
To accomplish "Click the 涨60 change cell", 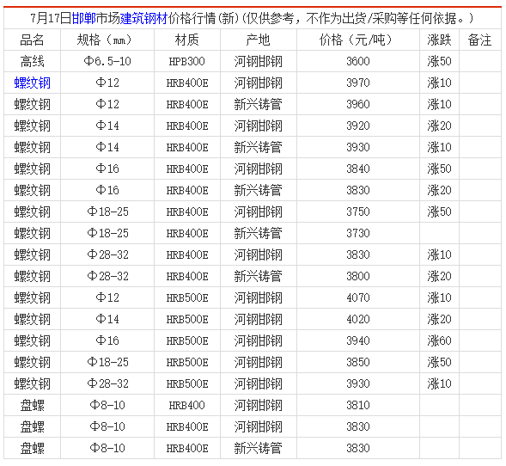I will coord(439,340).
